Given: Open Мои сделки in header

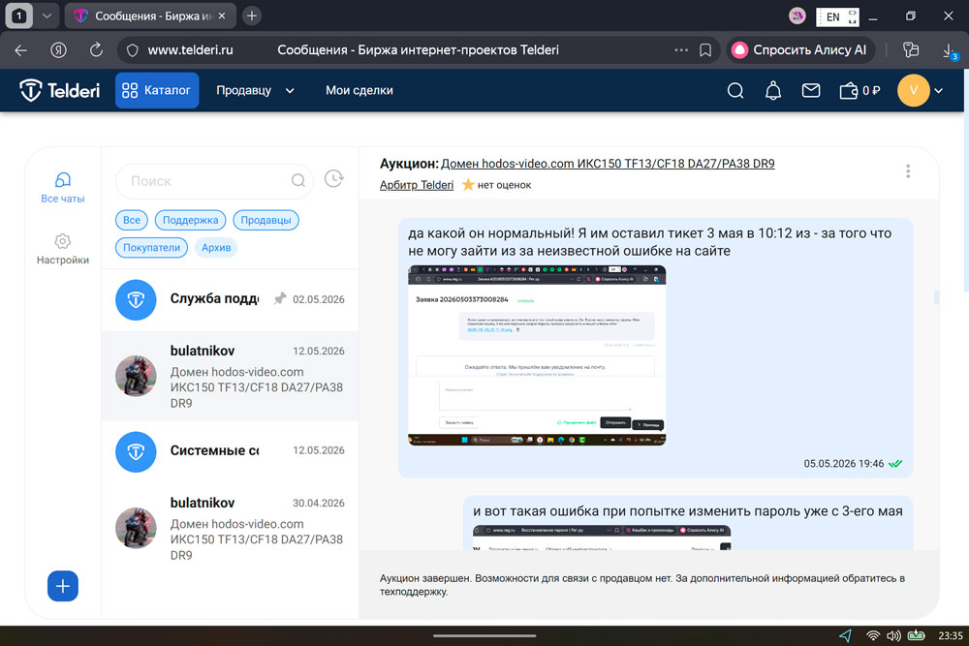Looking at the screenshot, I should pos(359,90).
